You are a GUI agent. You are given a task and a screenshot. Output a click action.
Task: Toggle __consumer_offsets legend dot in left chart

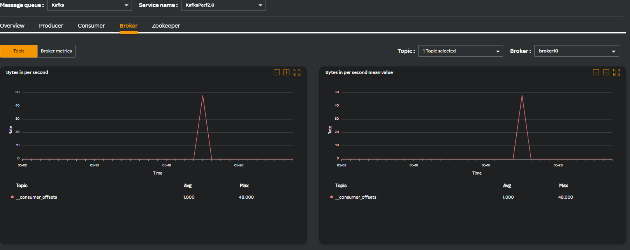tap(12, 197)
